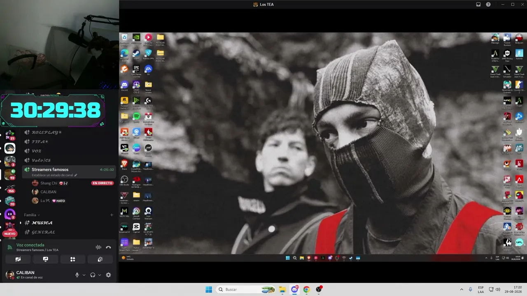Start an activity from voice panel

[73, 259]
